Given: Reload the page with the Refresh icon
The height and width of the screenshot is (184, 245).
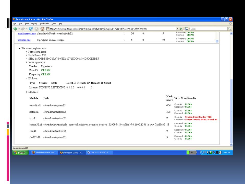Looking at the screenshot, I should [x=31, y=29].
